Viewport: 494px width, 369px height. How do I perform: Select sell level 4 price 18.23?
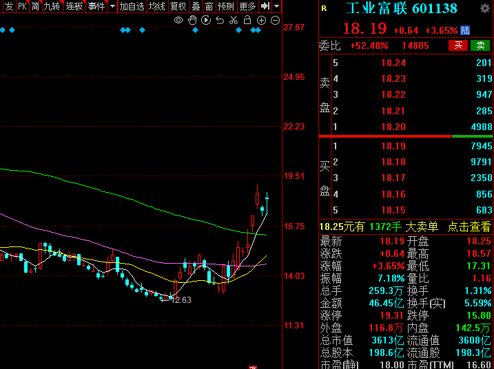393,78
